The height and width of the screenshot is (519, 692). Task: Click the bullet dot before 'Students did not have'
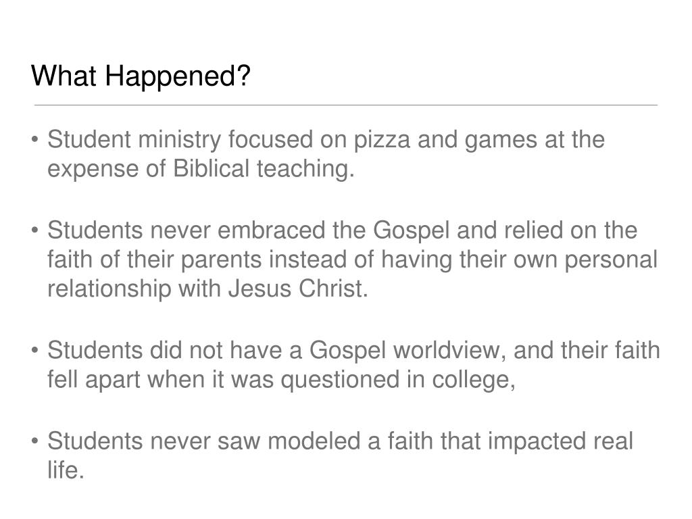(35, 351)
